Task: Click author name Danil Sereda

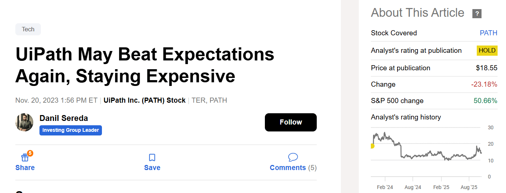Action: pyautogui.click(x=64, y=118)
